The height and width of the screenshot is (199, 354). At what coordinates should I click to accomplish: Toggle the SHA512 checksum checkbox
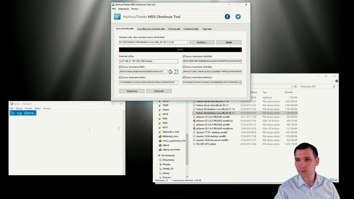pyautogui.click(x=184, y=77)
